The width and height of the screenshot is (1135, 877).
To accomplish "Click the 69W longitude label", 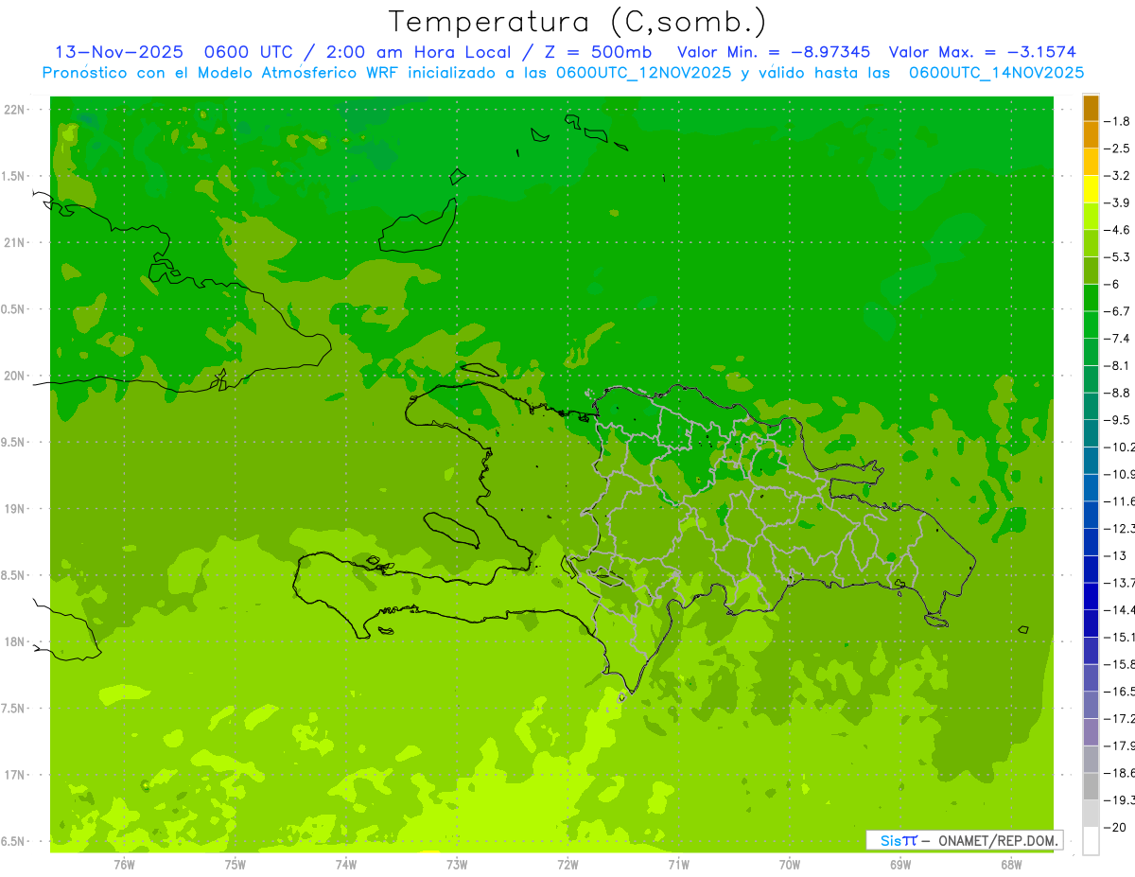I will [x=900, y=865].
